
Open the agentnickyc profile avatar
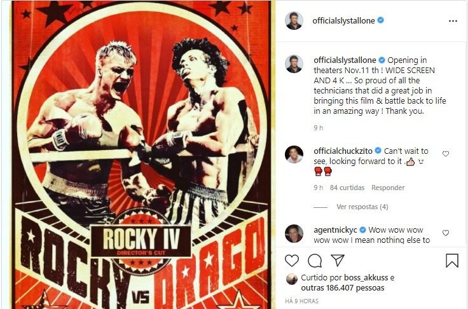(294, 233)
